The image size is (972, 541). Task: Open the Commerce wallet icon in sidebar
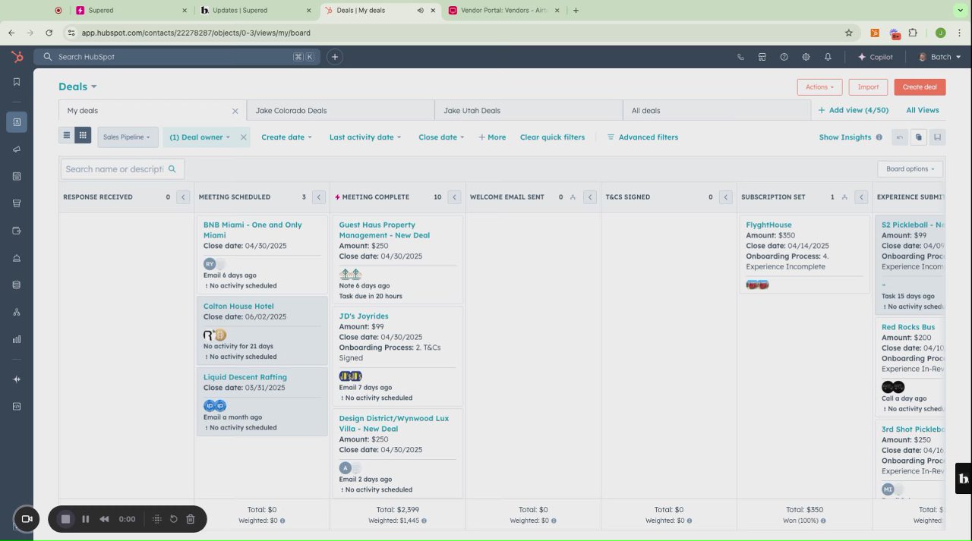pyautogui.click(x=17, y=231)
